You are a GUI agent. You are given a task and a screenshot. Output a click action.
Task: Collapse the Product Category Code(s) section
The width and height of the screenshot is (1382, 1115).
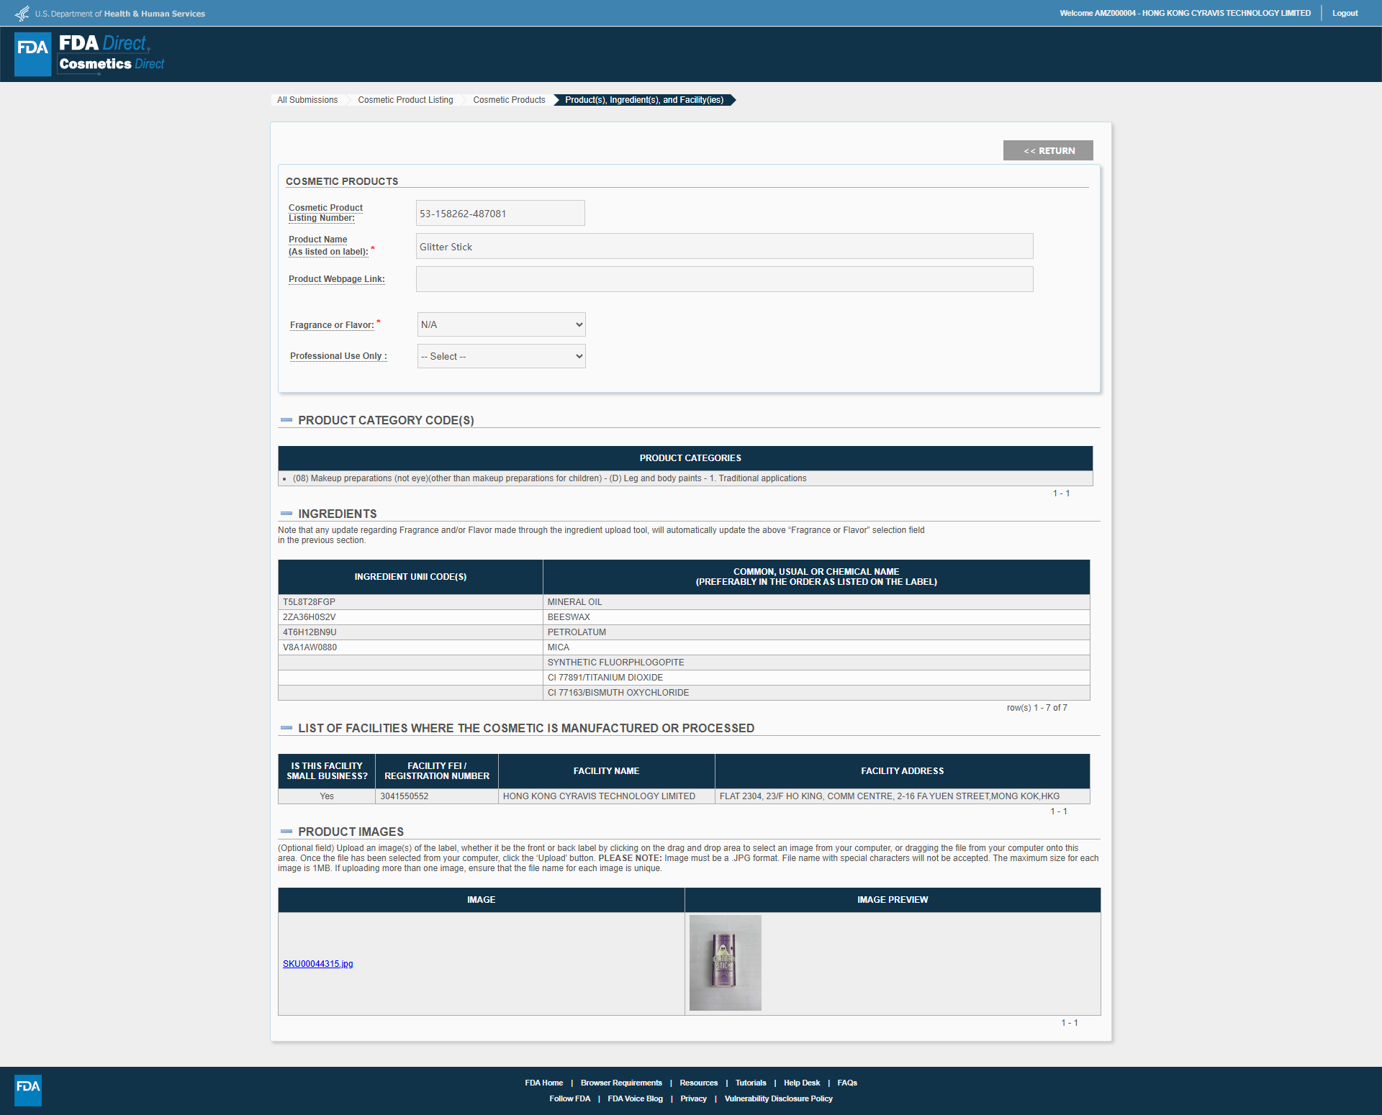click(x=286, y=420)
